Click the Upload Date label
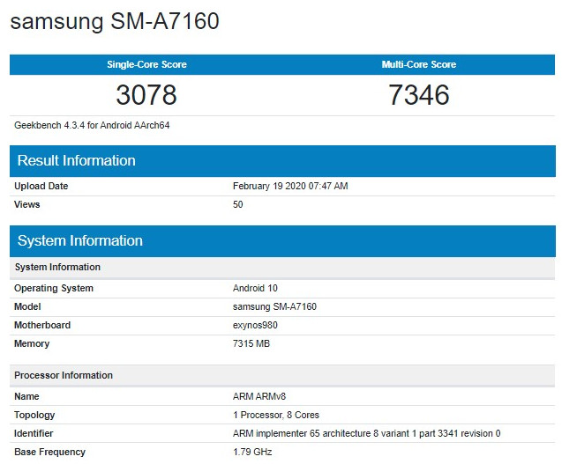 (x=41, y=186)
